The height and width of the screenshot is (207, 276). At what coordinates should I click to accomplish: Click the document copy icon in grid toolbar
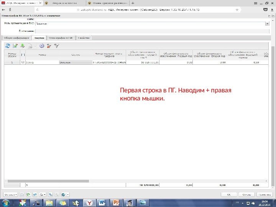coord(30,46)
